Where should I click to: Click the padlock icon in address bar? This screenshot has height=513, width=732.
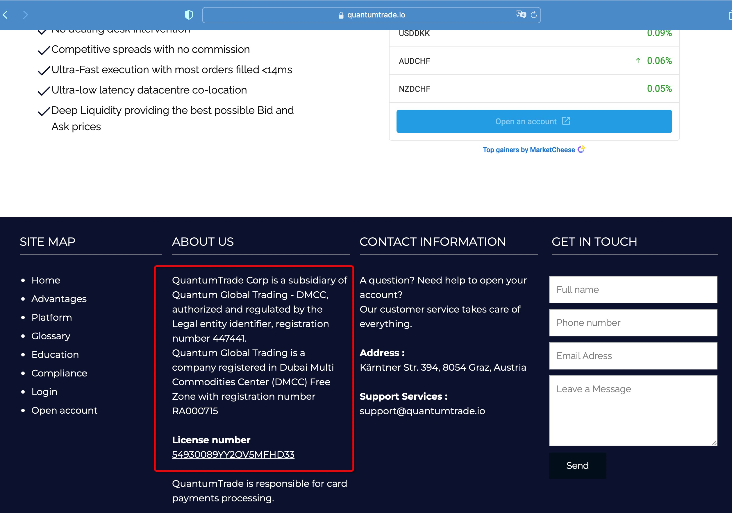(x=341, y=15)
